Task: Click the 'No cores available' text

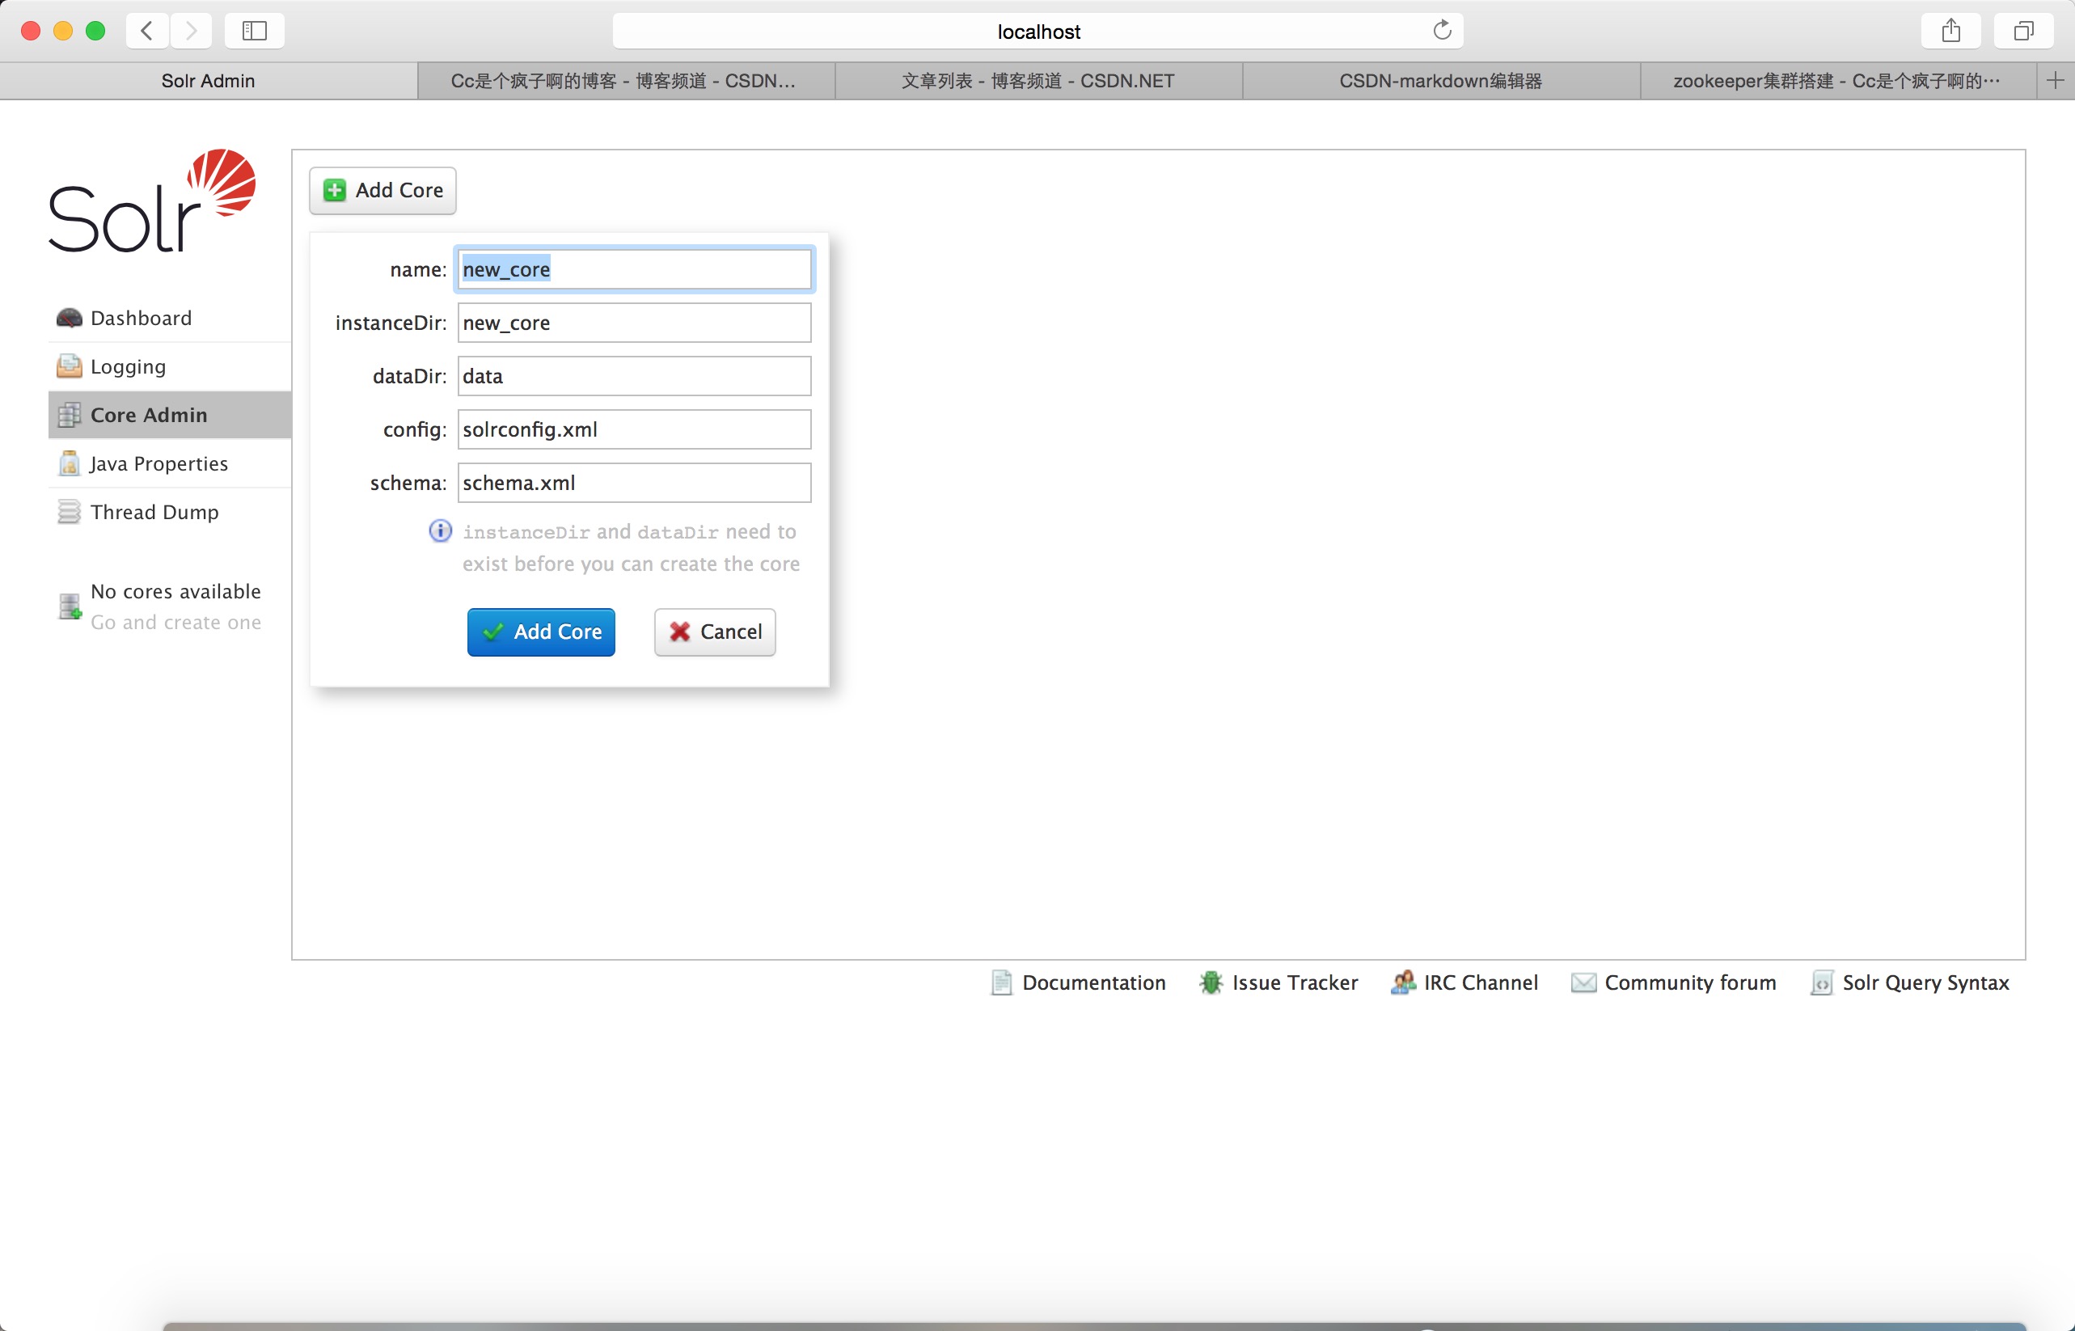Action: tap(175, 591)
